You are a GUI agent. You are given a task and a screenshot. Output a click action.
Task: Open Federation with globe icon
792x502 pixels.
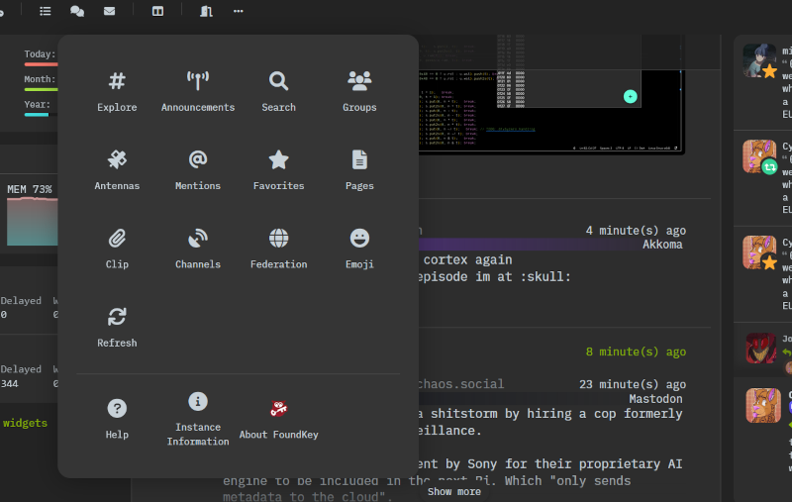coord(278,249)
